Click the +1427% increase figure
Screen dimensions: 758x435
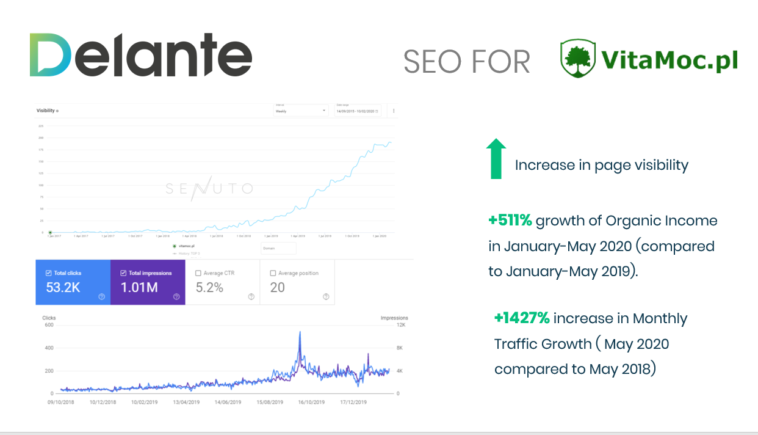point(522,318)
